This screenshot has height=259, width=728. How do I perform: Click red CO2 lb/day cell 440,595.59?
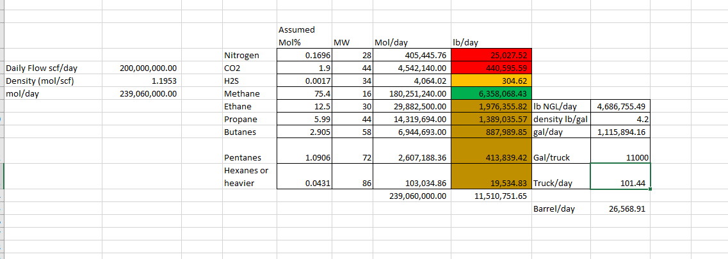point(491,68)
